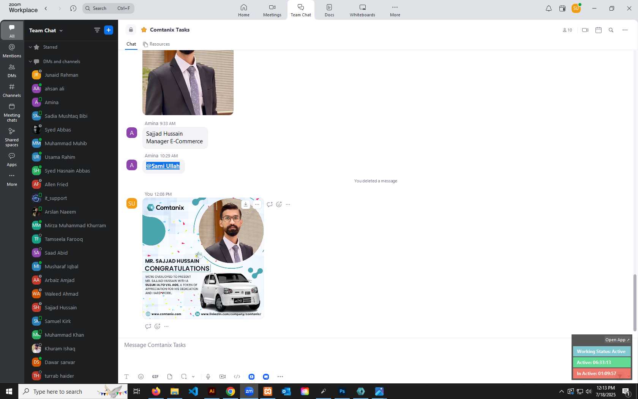Click the Open App button
This screenshot has width=638, height=399.
point(617,340)
